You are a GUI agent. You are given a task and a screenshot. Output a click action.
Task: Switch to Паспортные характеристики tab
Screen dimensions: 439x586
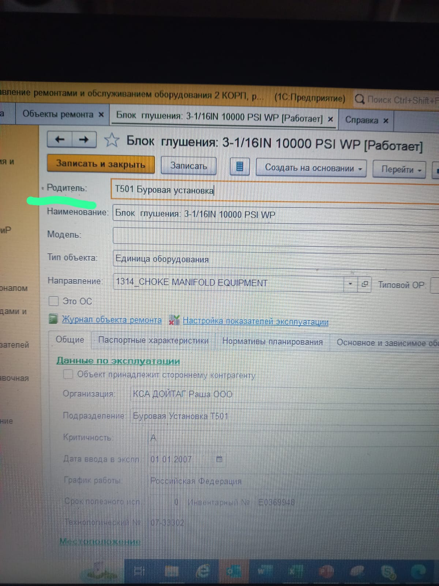pyautogui.click(x=153, y=341)
